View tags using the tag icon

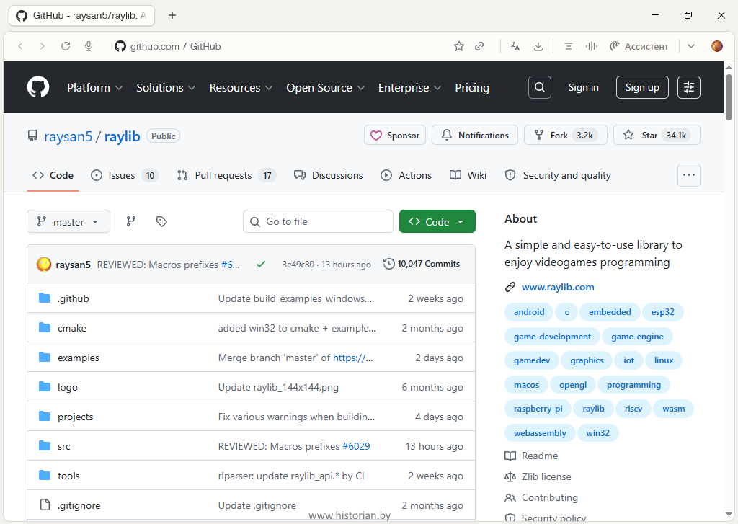coord(161,221)
